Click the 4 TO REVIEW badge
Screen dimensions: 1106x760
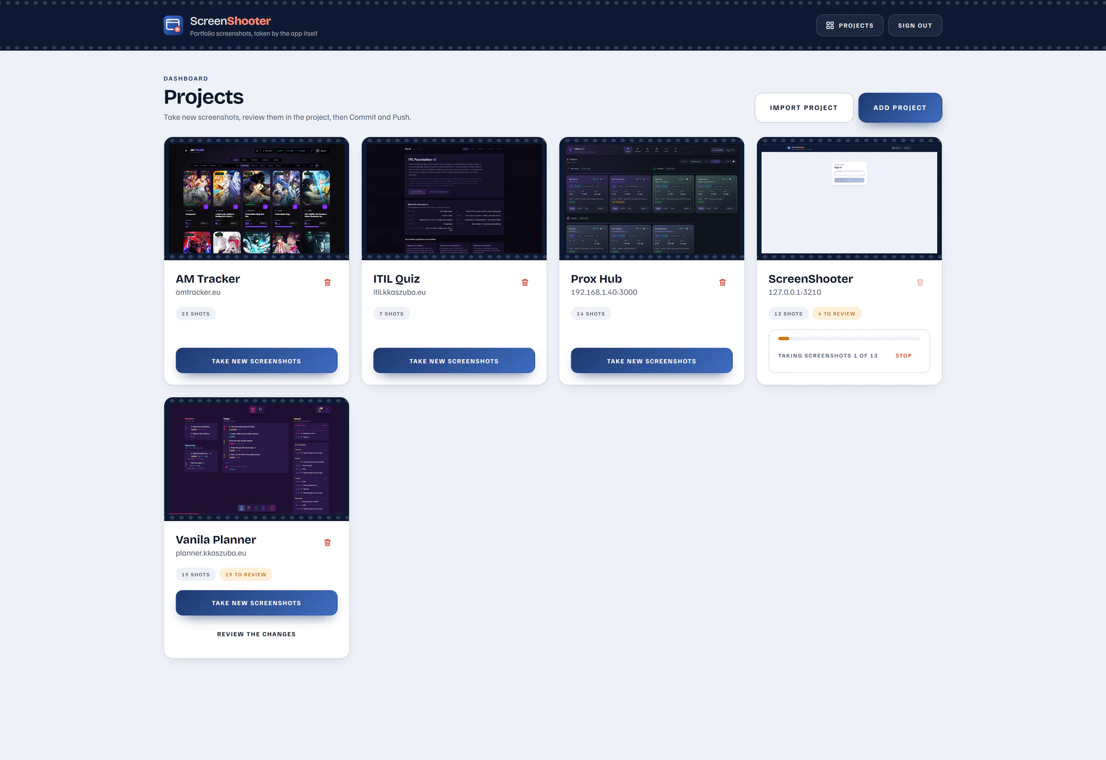point(836,314)
